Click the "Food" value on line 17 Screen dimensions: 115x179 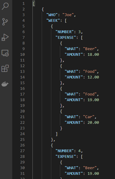click(90, 94)
